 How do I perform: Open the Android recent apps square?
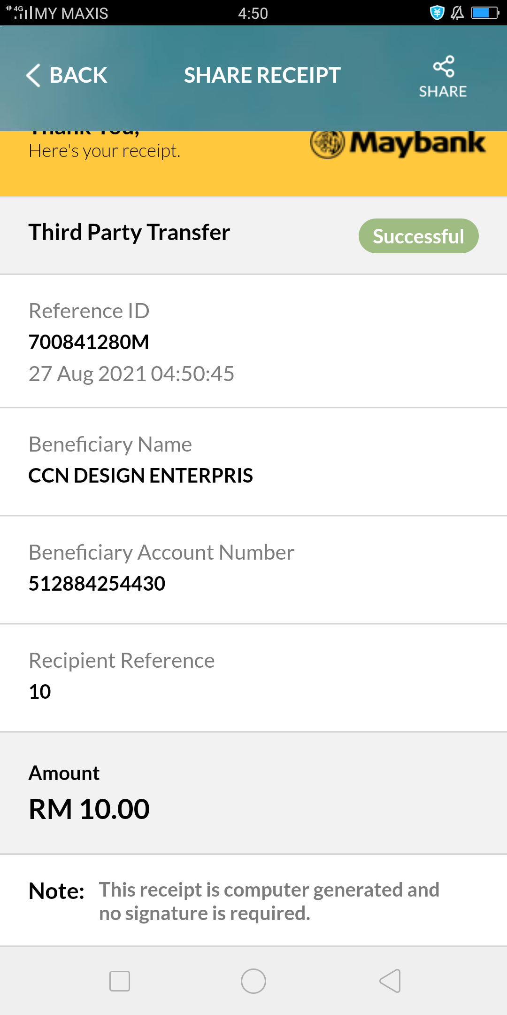pos(120,981)
